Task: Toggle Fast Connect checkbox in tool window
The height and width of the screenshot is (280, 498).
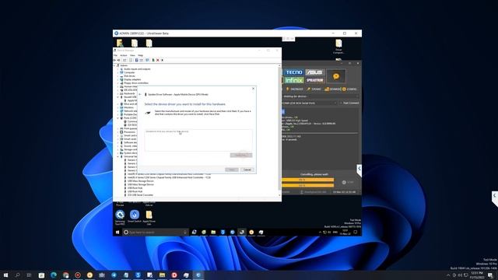Action: coord(341,103)
